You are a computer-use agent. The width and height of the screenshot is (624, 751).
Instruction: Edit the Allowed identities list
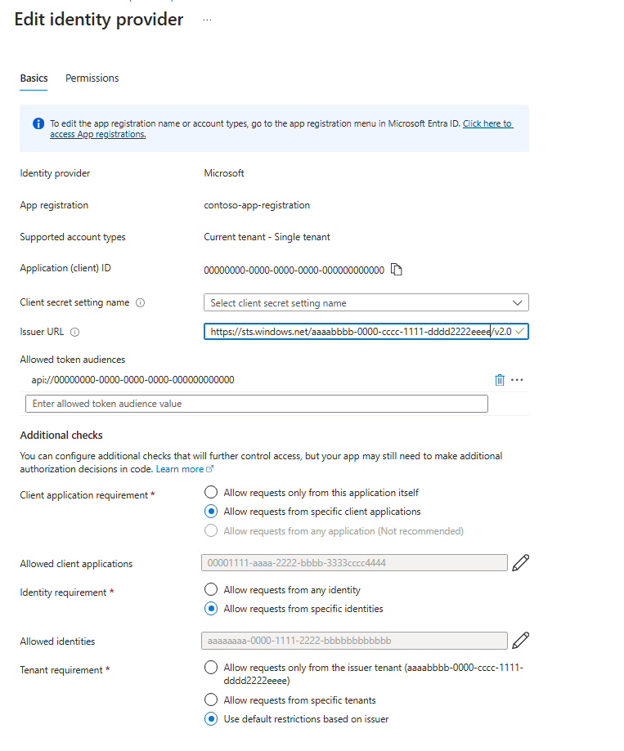pyautogui.click(x=520, y=641)
